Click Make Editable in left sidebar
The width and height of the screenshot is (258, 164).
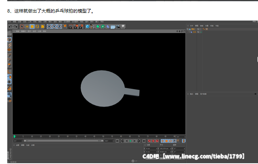pyautogui.click(x=9, y=33)
